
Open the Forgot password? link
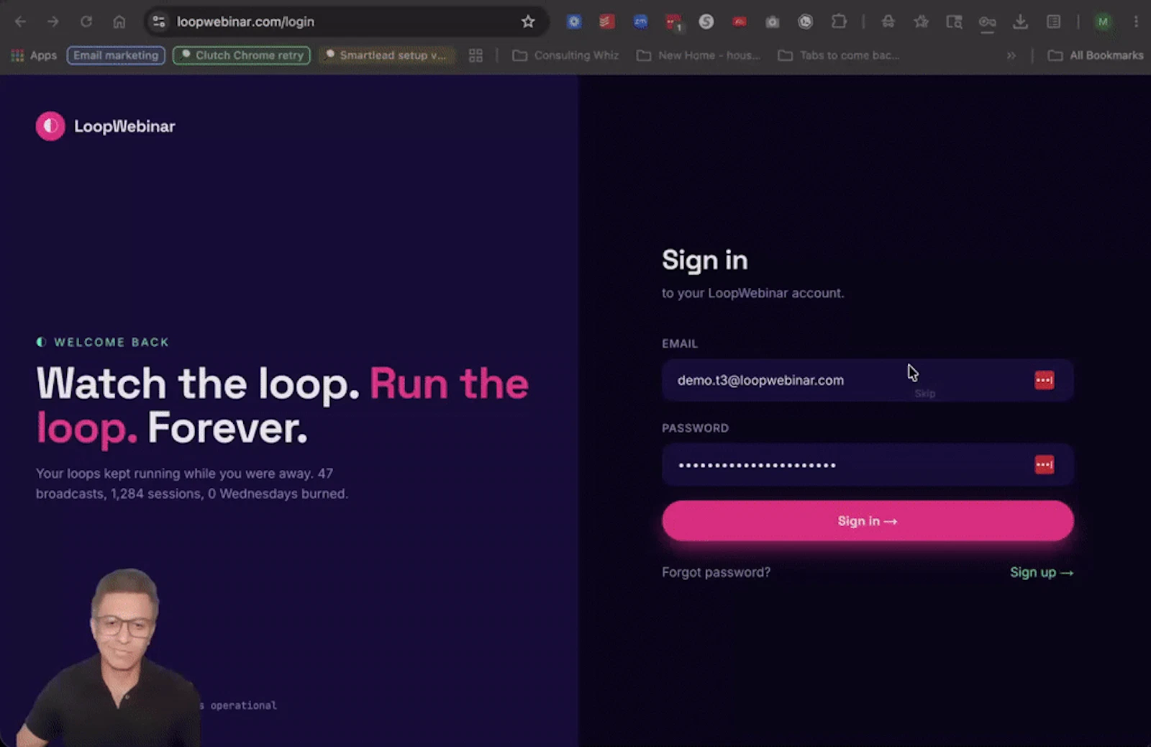pos(716,572)
